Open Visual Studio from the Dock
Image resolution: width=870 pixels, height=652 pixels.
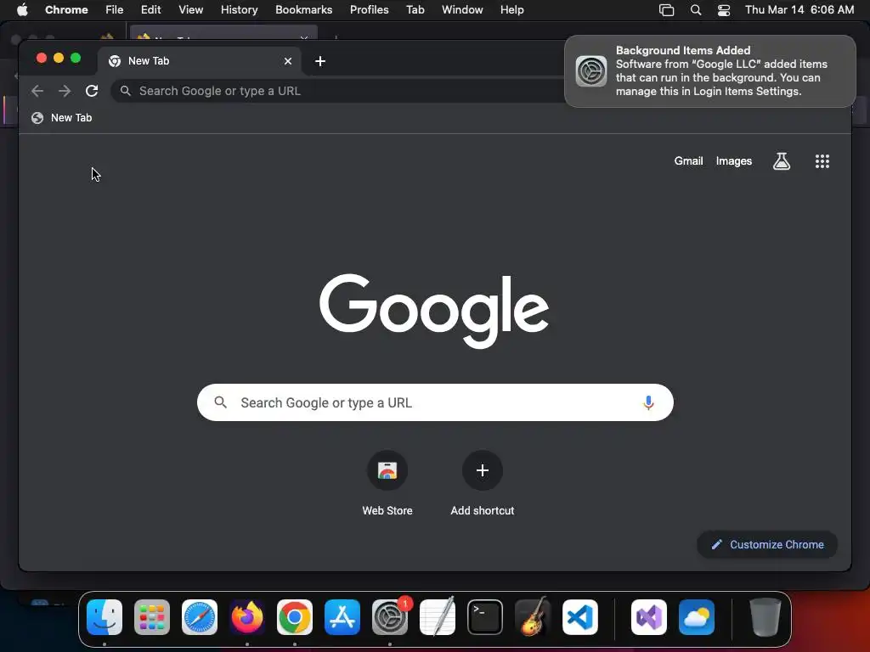[x=648, y=617]
